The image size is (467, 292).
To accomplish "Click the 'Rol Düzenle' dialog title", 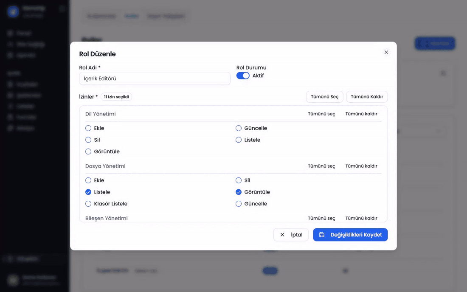I will click(97, 54).
